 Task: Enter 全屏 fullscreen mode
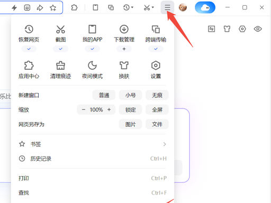click(x=157, y=110)
